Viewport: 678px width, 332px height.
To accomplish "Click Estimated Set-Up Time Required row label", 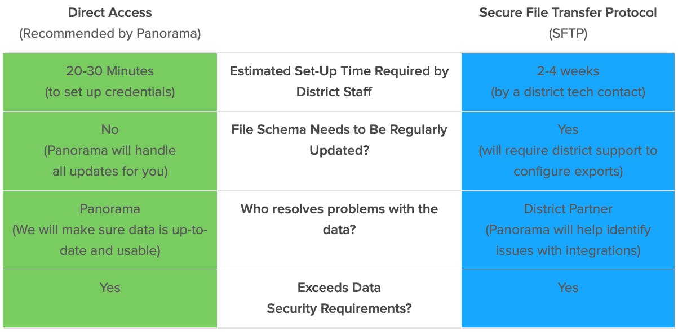I will (x=339, y=82).
